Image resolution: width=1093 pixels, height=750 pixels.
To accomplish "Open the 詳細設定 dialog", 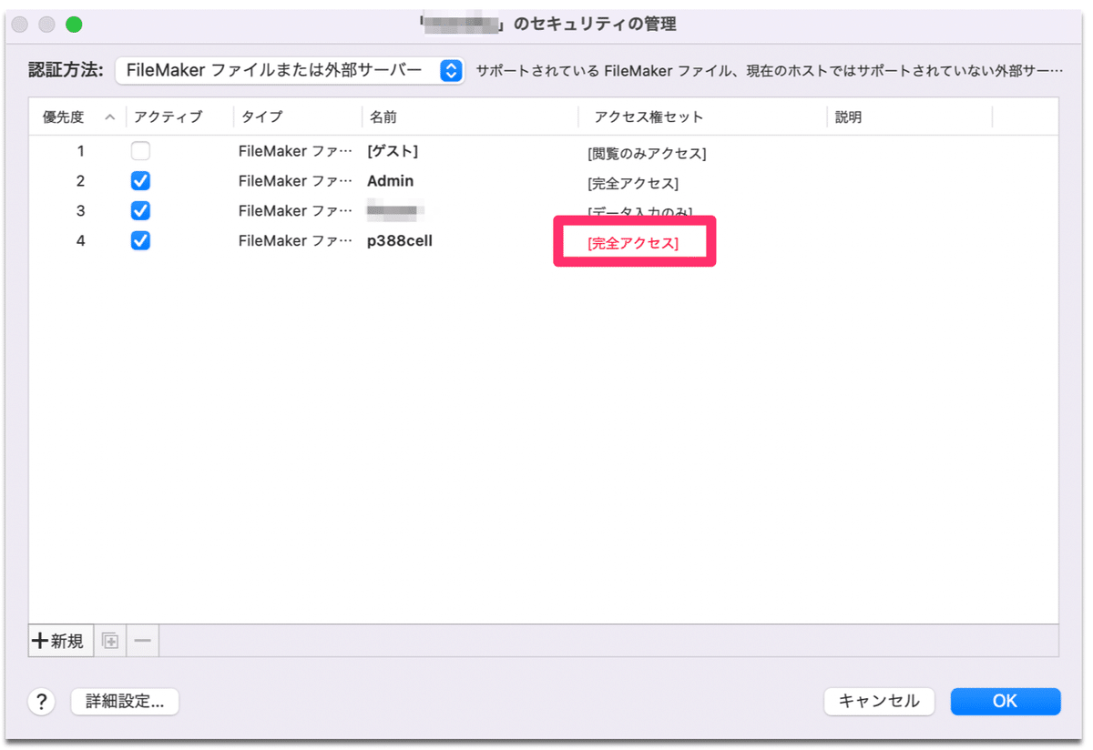I will coord(125,702).
